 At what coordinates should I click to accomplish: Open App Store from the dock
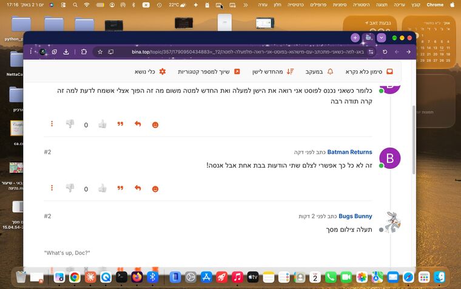(206, 277)
